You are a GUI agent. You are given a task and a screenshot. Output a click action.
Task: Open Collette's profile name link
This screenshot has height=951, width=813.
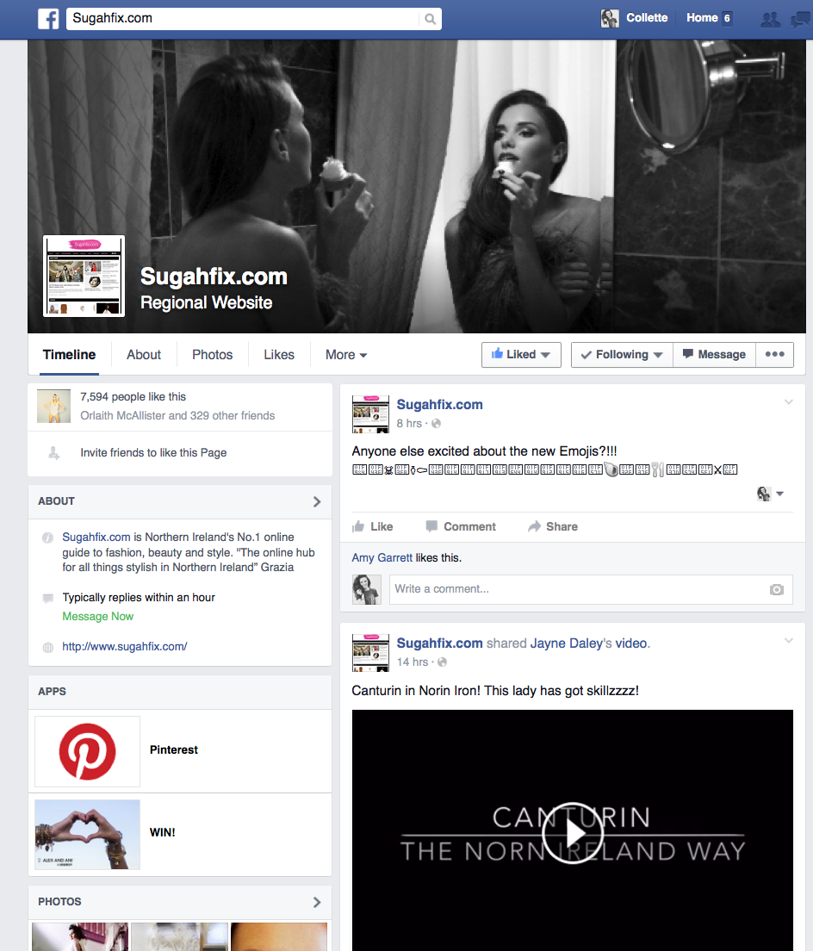pyautogui.click(x=647, y=18)
